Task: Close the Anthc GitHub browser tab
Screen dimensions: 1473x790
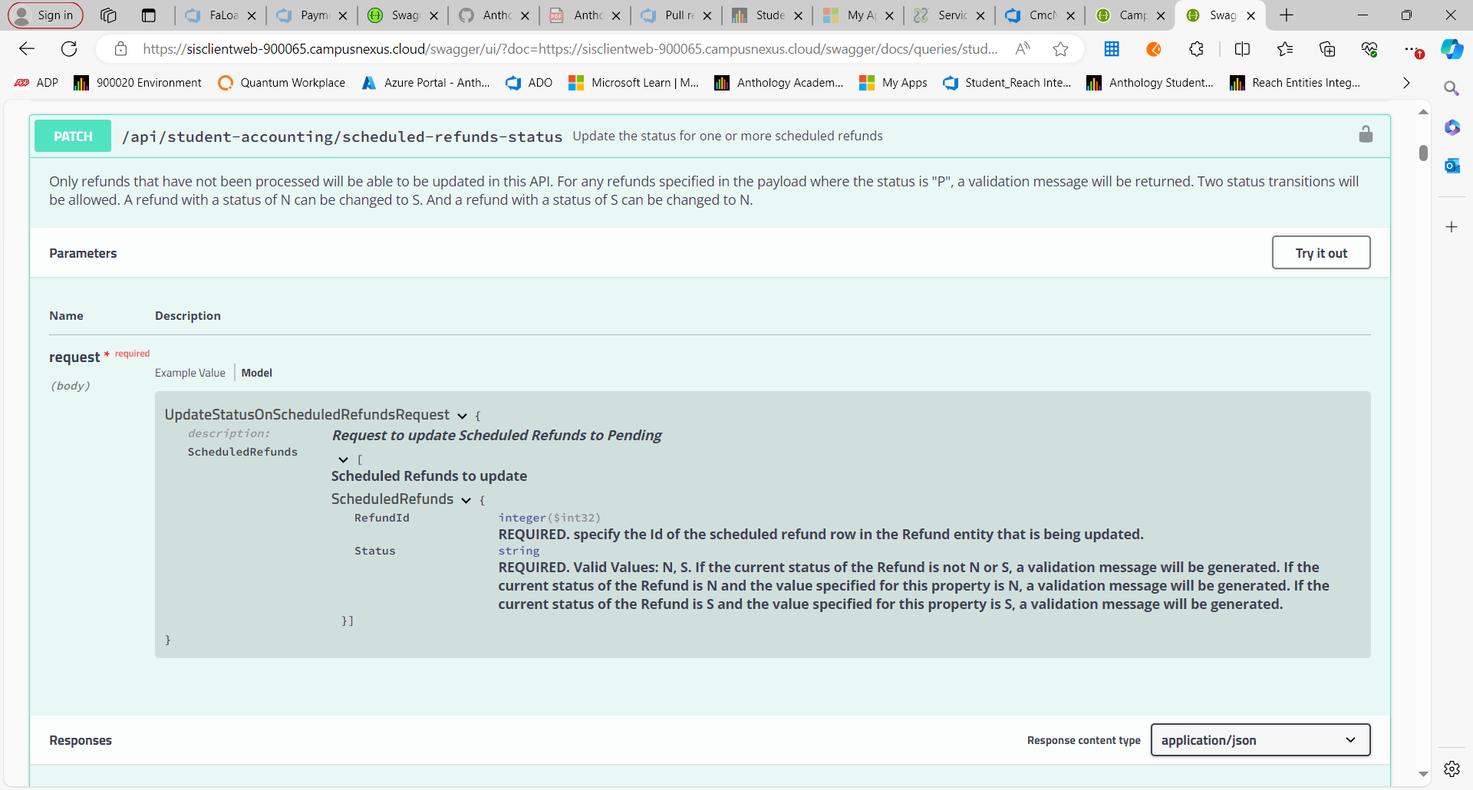Action: coord(525,15)
